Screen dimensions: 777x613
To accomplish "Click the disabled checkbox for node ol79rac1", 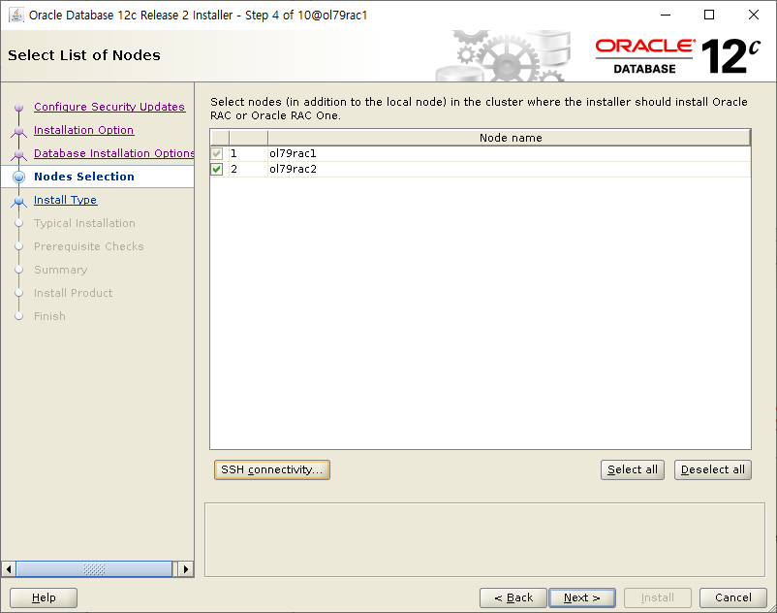I will pos(217,154).
